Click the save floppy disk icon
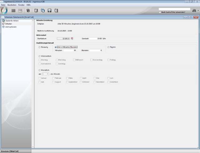Viewport: 200px width, 153px height. tap(49, 11)
